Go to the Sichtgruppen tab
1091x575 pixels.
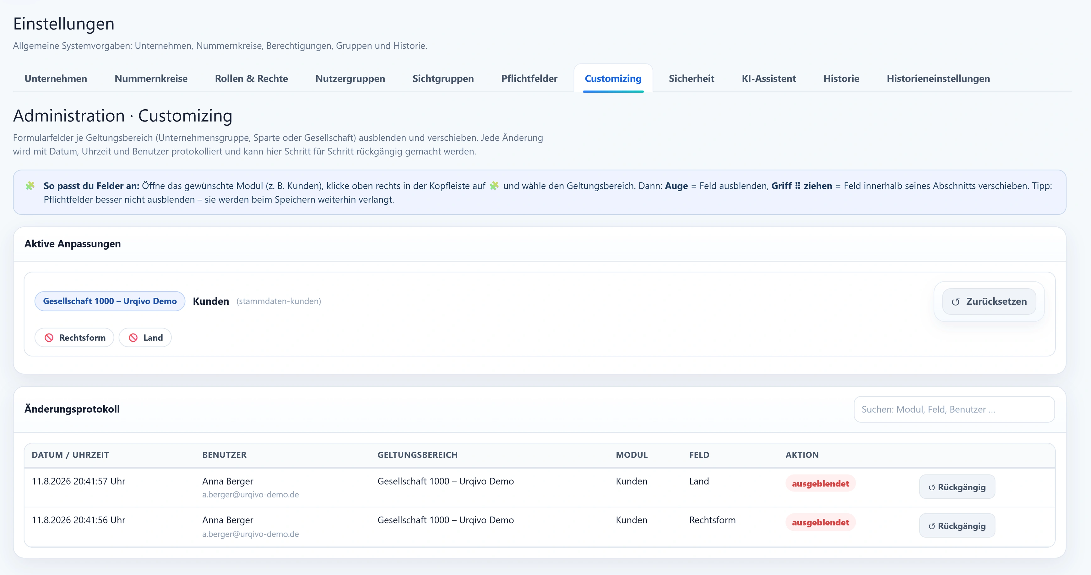[x=443, y=78]
